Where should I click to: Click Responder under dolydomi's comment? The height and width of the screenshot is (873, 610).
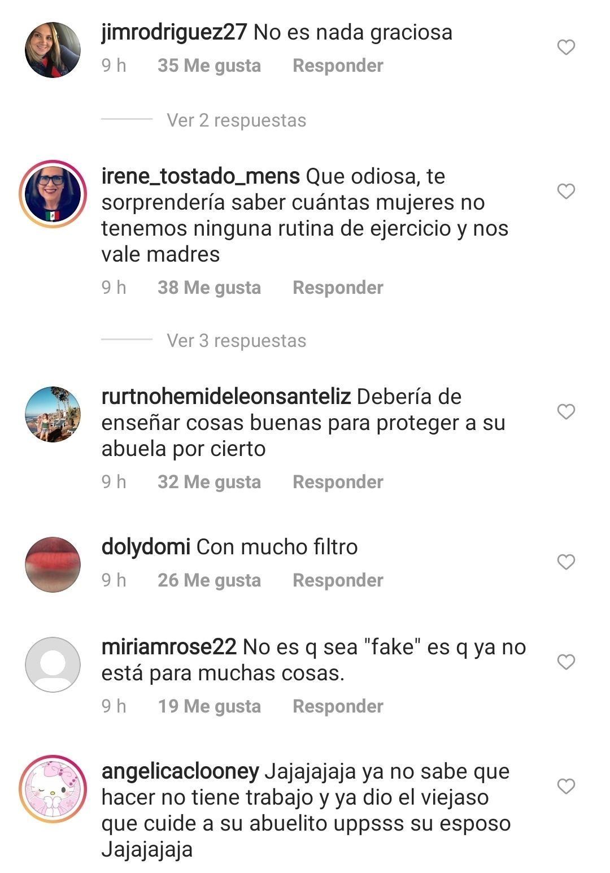(338, 580)
